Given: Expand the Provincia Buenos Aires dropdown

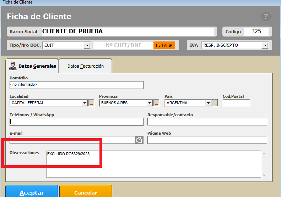Looking at the screenshot, I should [x=150, y=103].
